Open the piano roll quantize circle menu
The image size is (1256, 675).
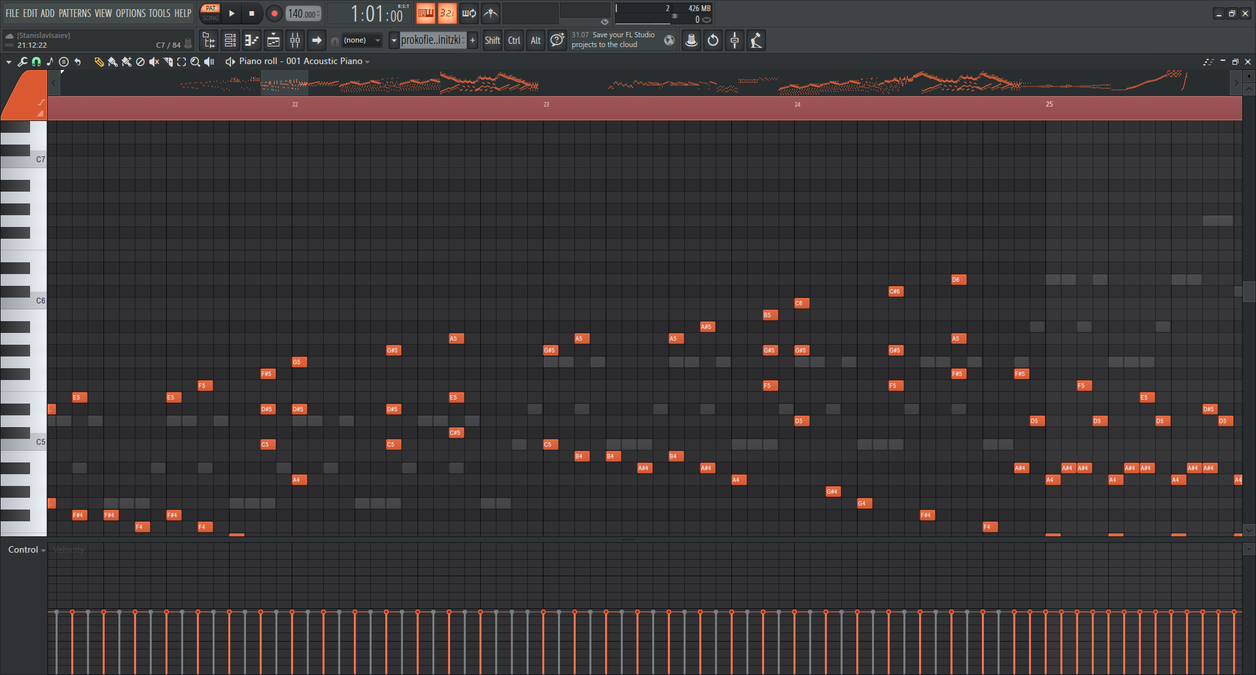(63, 61)
